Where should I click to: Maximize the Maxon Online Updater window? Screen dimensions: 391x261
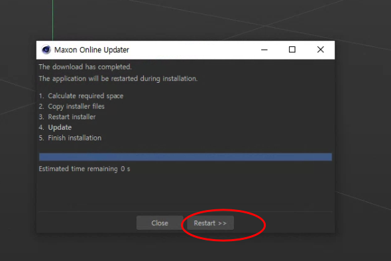tap(292, 50)
